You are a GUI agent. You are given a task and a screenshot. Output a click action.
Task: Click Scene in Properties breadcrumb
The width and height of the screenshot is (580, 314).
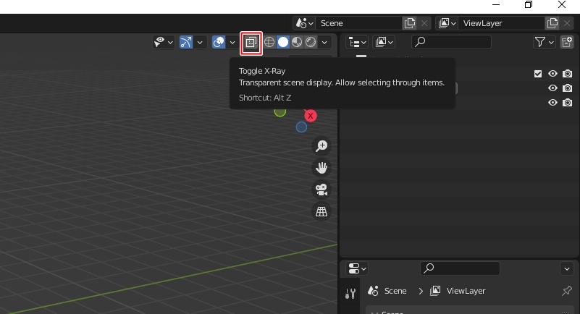point(395,291)
